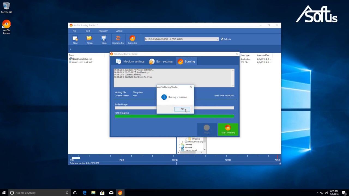Click the Burning Studio taskbar icon
Image resolution: width=349 pixels, height=196 pixels.
(x=120, y=193)
